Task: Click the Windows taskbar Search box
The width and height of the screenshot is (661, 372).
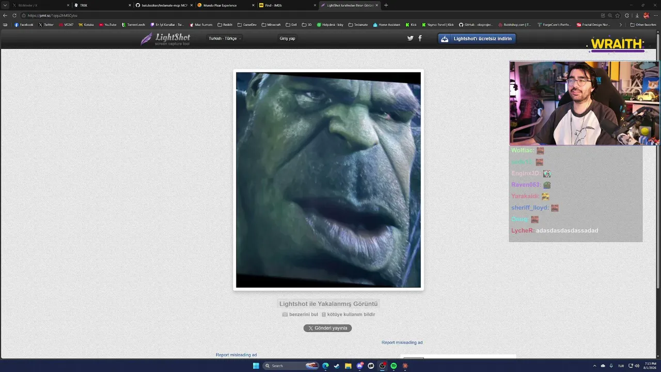Action: 291,366
